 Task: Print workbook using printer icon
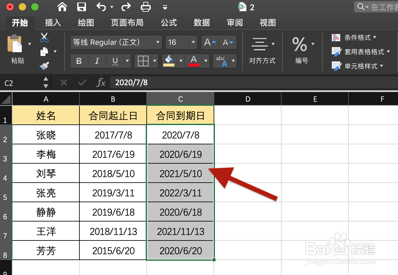point(146,7)
